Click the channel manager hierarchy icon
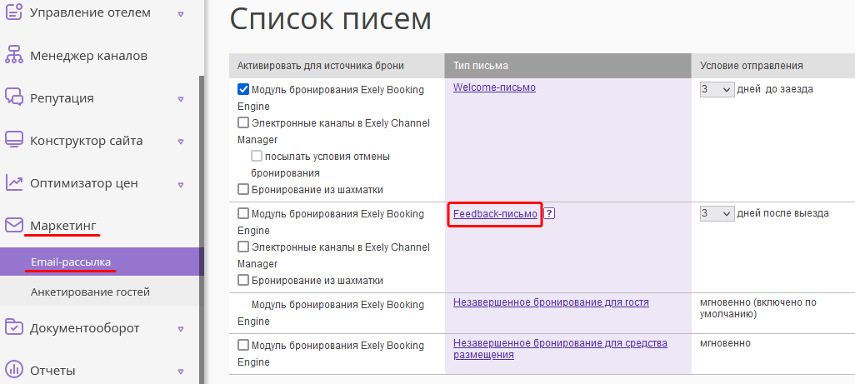 pyautogui.click(x=14, y=55)
